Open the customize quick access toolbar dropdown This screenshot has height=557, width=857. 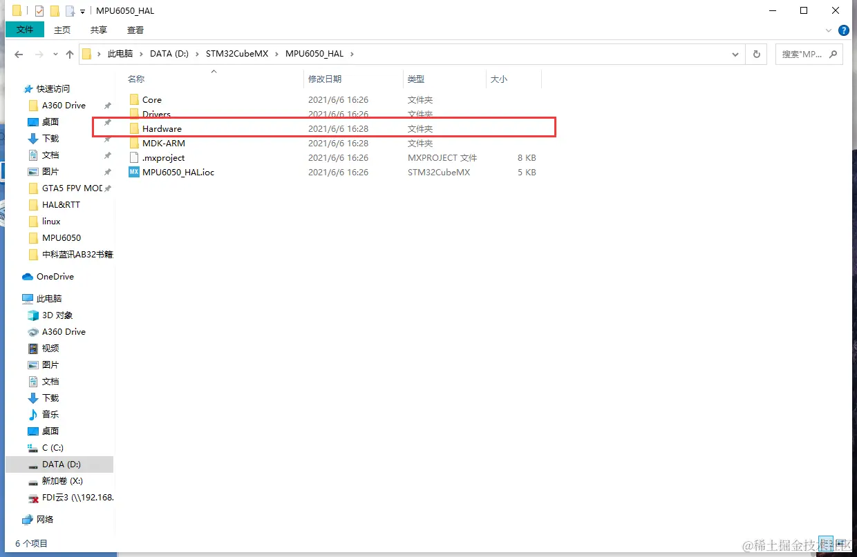(82, 11)
